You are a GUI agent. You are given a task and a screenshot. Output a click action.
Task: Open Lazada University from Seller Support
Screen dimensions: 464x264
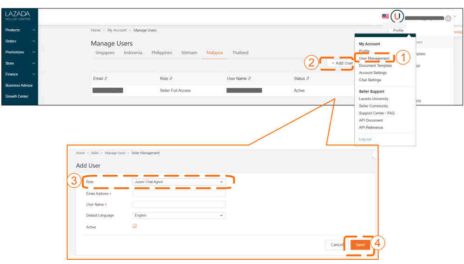(x=373, y=99)
